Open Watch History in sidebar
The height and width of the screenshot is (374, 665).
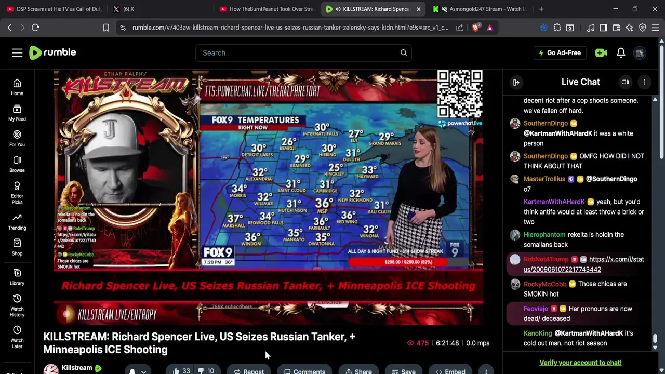[x=17, y=305]
